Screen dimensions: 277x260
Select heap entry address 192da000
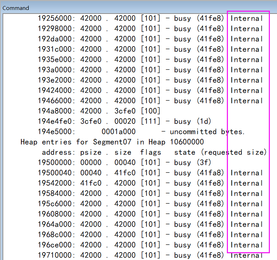pos(56,39)
